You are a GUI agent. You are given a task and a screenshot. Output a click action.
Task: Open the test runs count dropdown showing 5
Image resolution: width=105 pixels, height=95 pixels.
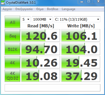point(26,19)
